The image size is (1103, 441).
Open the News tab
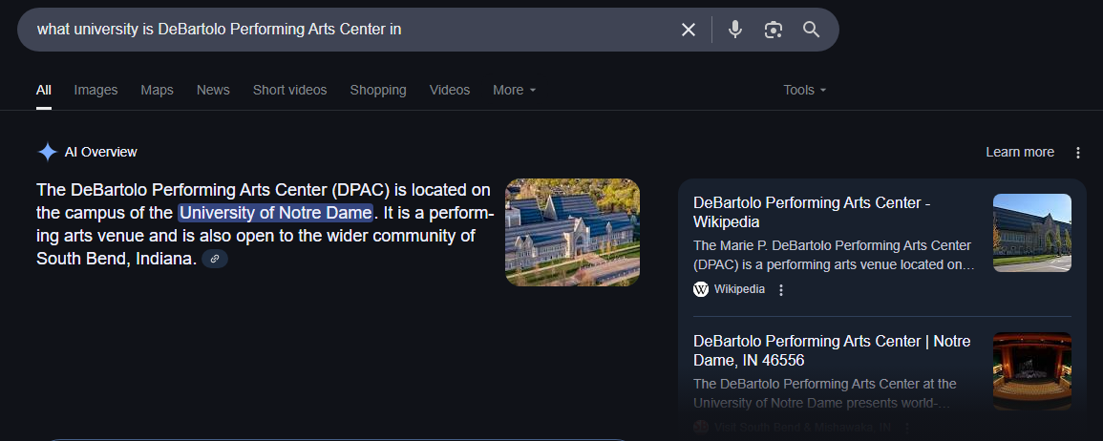213,90
